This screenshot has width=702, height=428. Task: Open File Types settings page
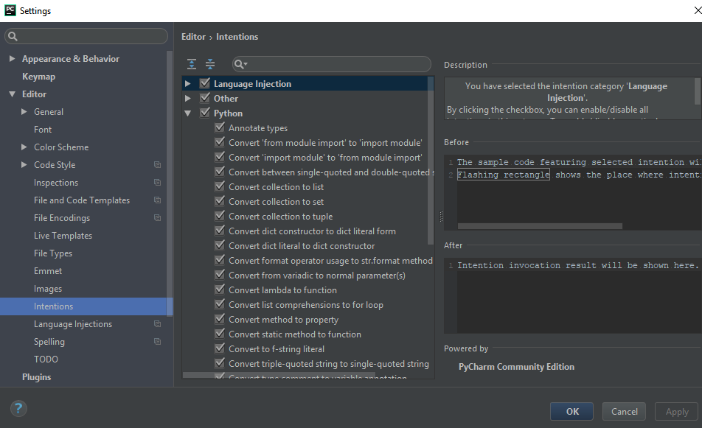53,253
